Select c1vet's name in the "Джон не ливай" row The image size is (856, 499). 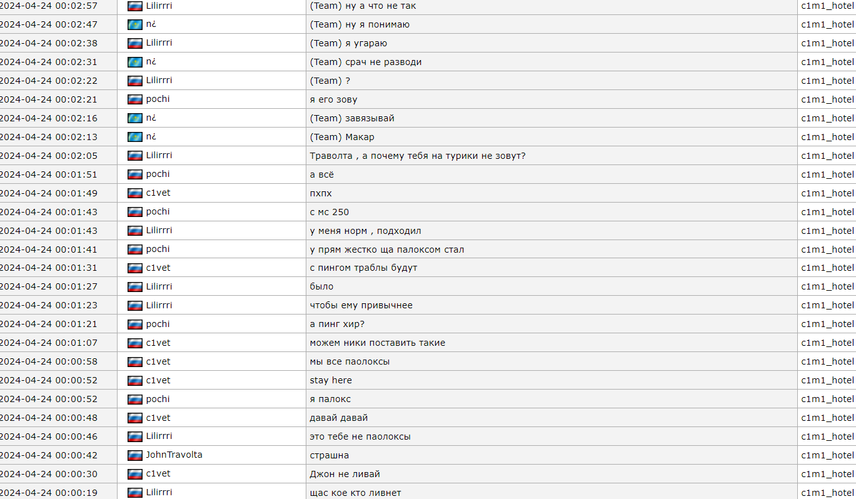[158, 473]
